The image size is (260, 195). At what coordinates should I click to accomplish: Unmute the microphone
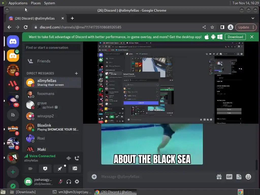point(61,182)
